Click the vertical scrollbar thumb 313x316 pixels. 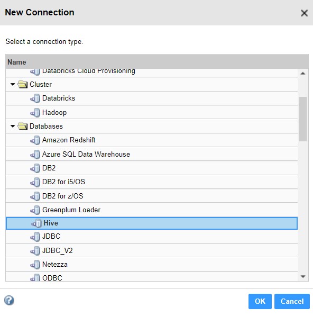tap(303, 119)
